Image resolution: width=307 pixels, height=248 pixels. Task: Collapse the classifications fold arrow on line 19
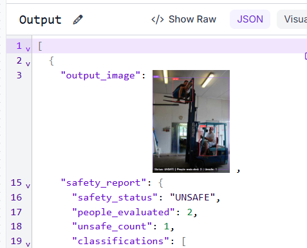pos(28,244)
